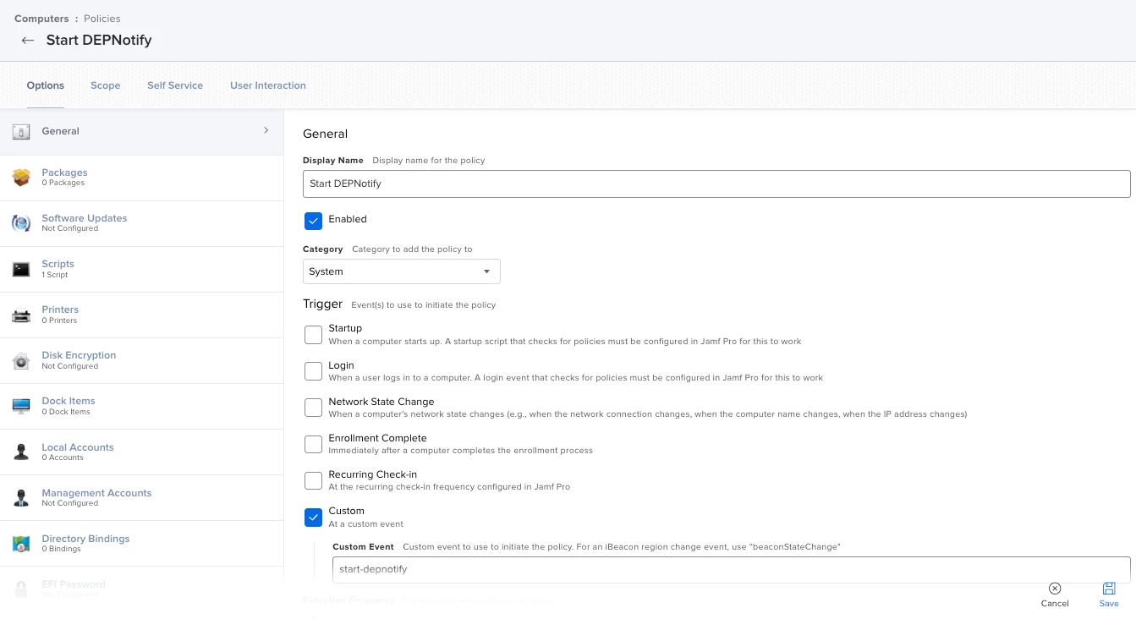The height and width of the screenshot is (619, 1136).
Task: Click the "0 Packages" count text
Action: [63, 183]
